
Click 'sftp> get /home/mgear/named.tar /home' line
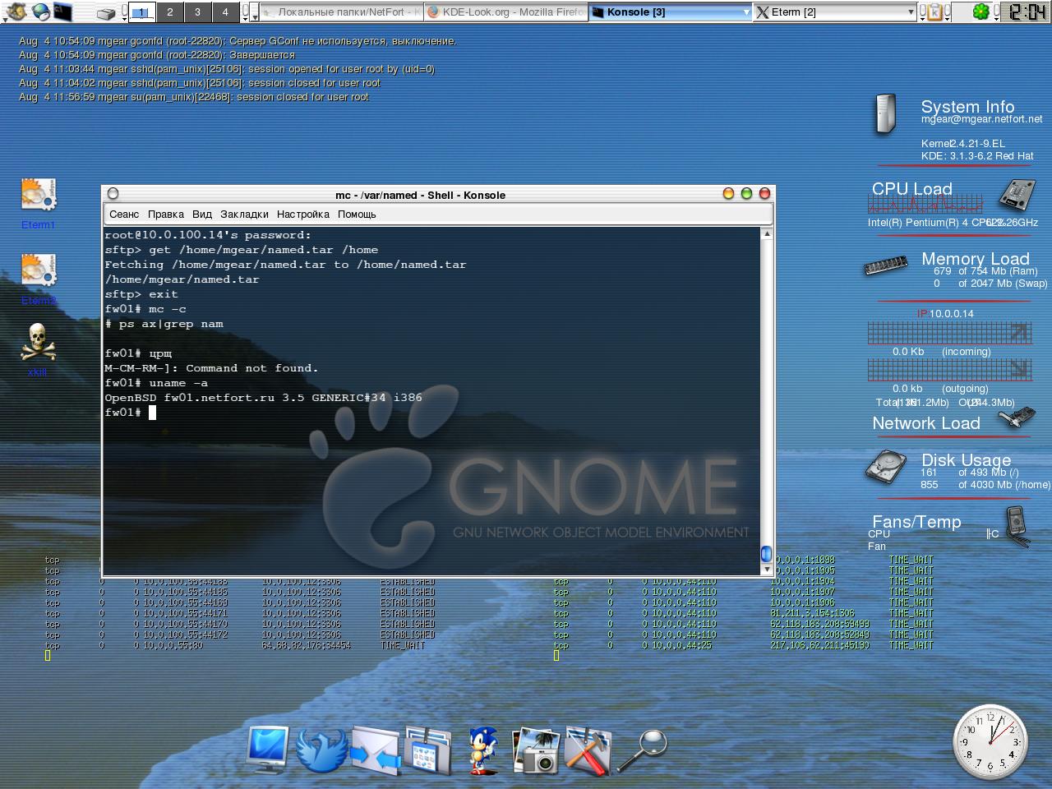click(x=241, y=250)
